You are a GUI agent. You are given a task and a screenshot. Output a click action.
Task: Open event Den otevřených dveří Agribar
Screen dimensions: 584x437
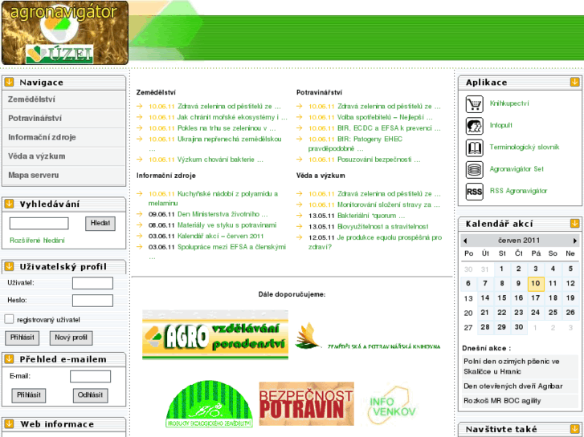(520, 386)
